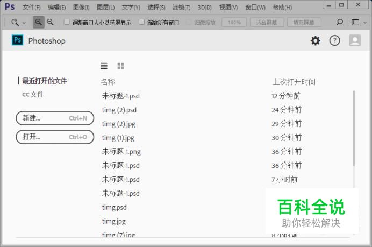
Task: Click the search magnifier icon in options bar
Action: [x=340, y=22]
